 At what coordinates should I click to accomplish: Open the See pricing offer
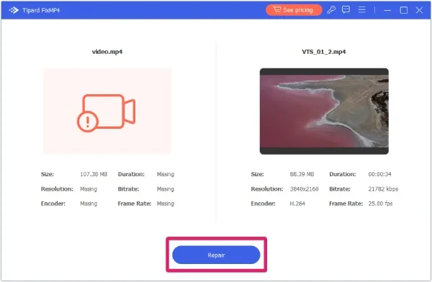[294, 10]
